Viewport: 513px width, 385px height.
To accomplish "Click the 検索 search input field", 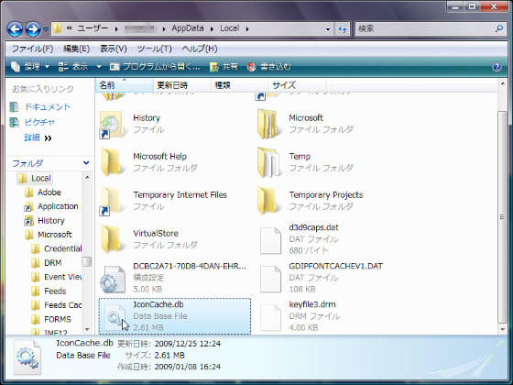I will pos(425,28).
